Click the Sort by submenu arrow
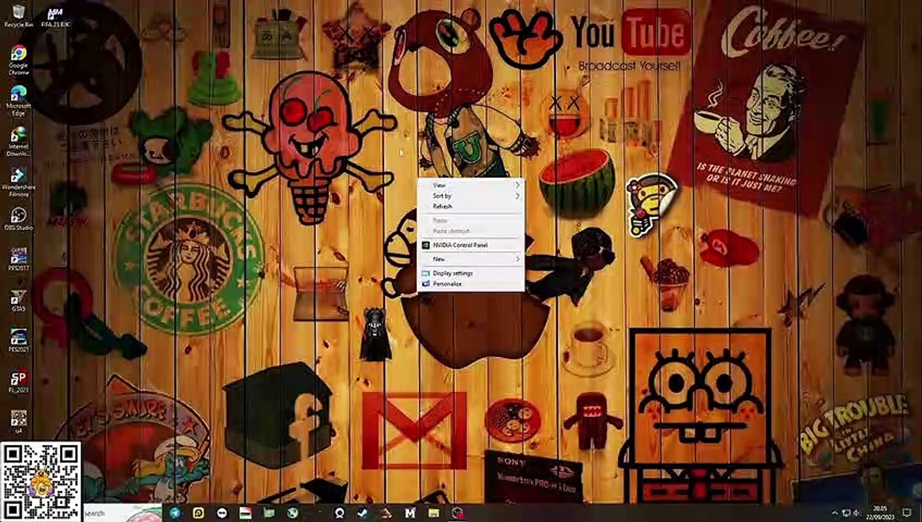Viewport: 922px width, 522px height. [518, 196]
